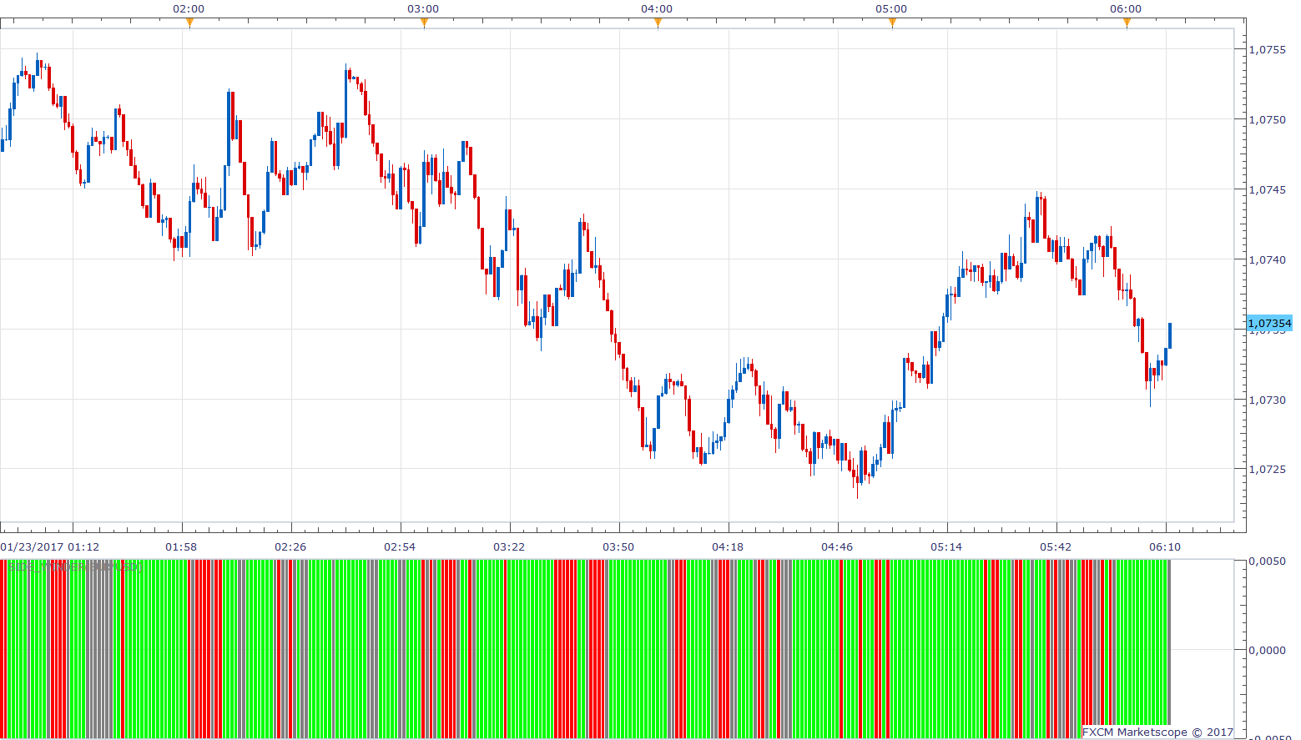Viewport: 1301px width, 740px height.
Task: Click the 1,0725 price axis label
Action: point(1267,469)
